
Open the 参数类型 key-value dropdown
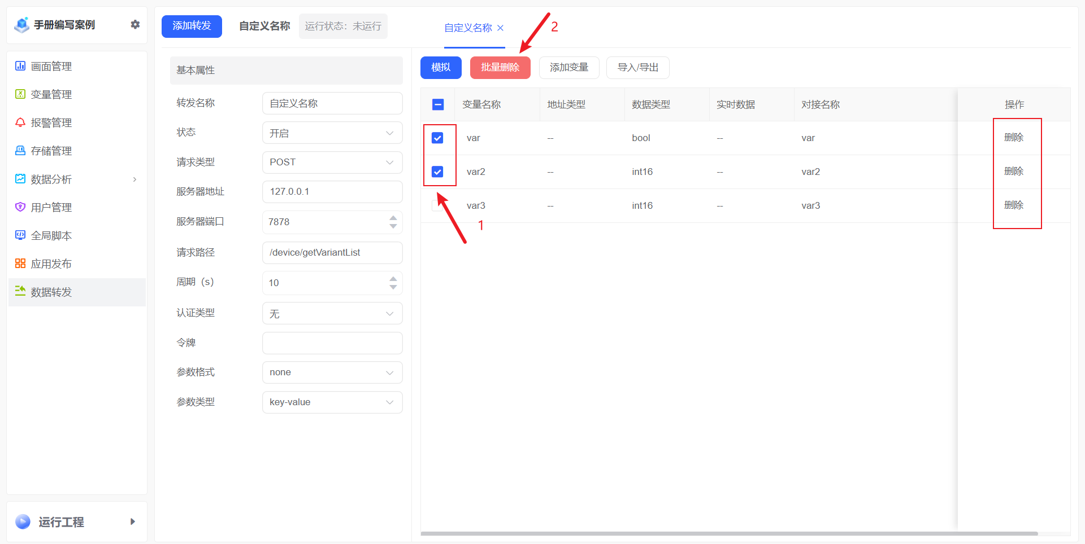332,402
